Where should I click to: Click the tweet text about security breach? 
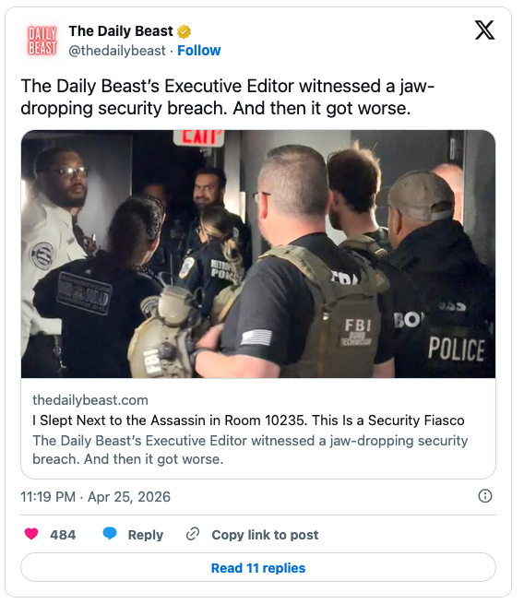[228, 97]
